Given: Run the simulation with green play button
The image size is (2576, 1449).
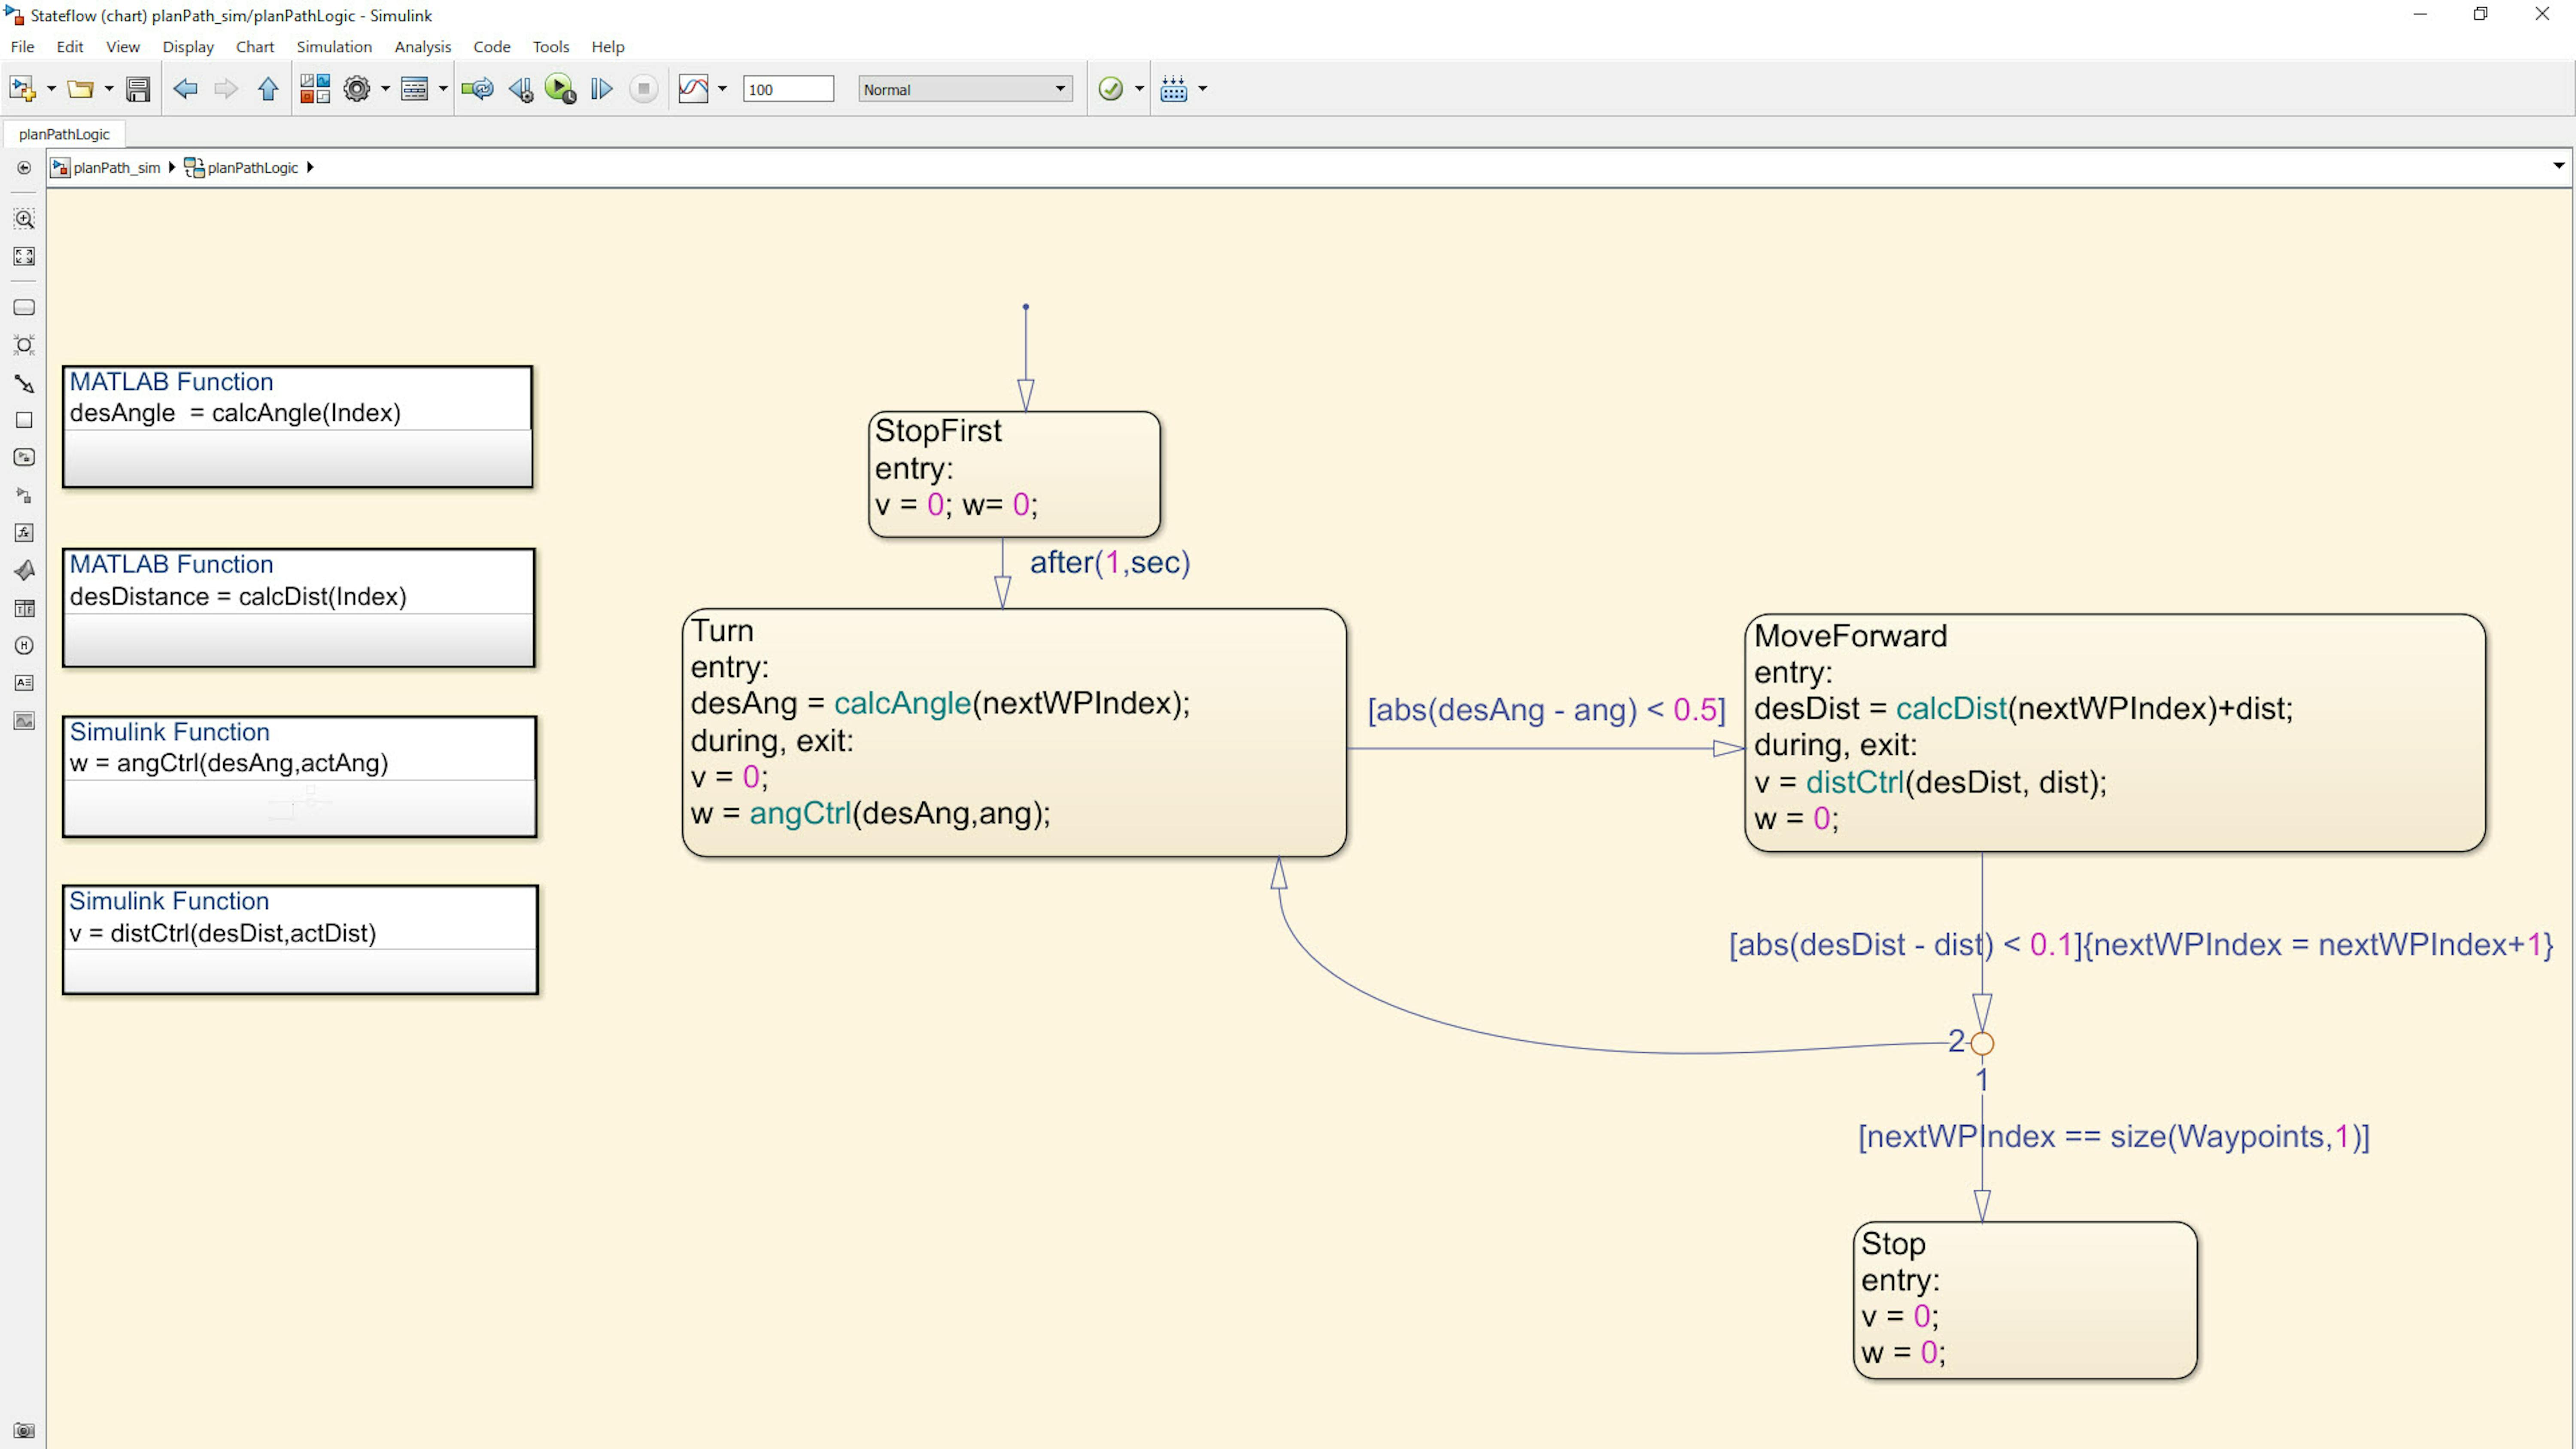Looking at the screenshot, I should (560, 89).
